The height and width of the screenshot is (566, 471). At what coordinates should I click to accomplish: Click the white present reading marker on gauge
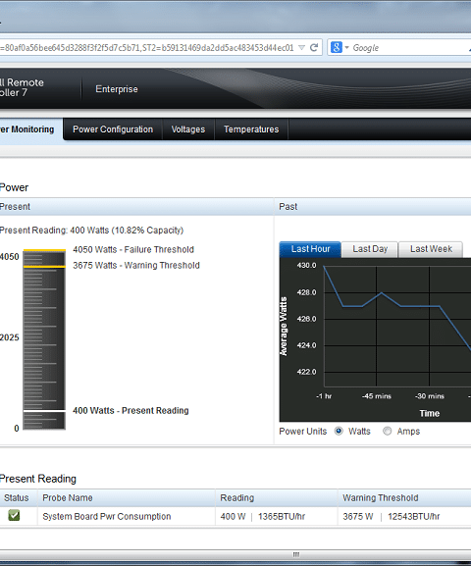click(x=44, y=411)
